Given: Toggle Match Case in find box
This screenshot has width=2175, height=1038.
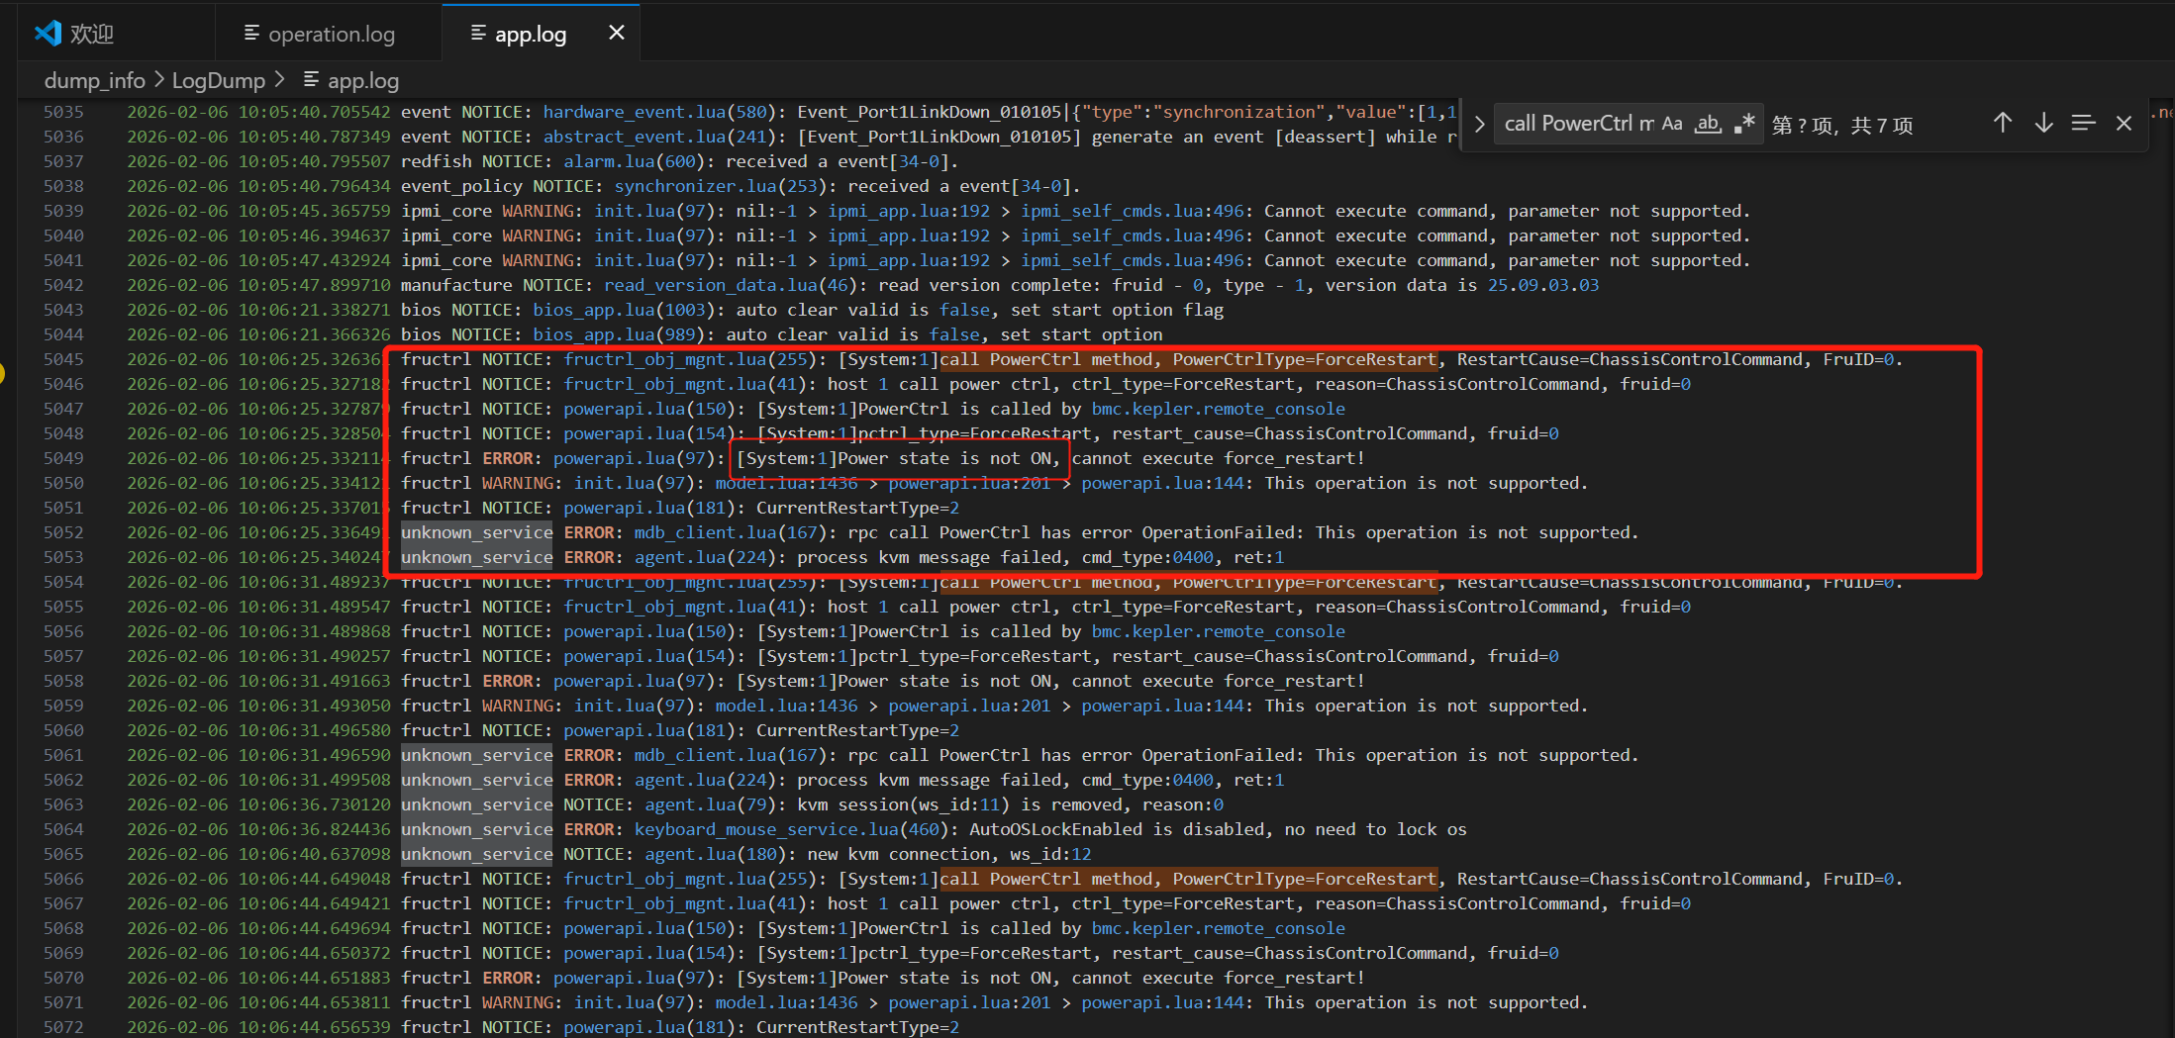Looking at the screenshot, I should (x=1672, y=124).
